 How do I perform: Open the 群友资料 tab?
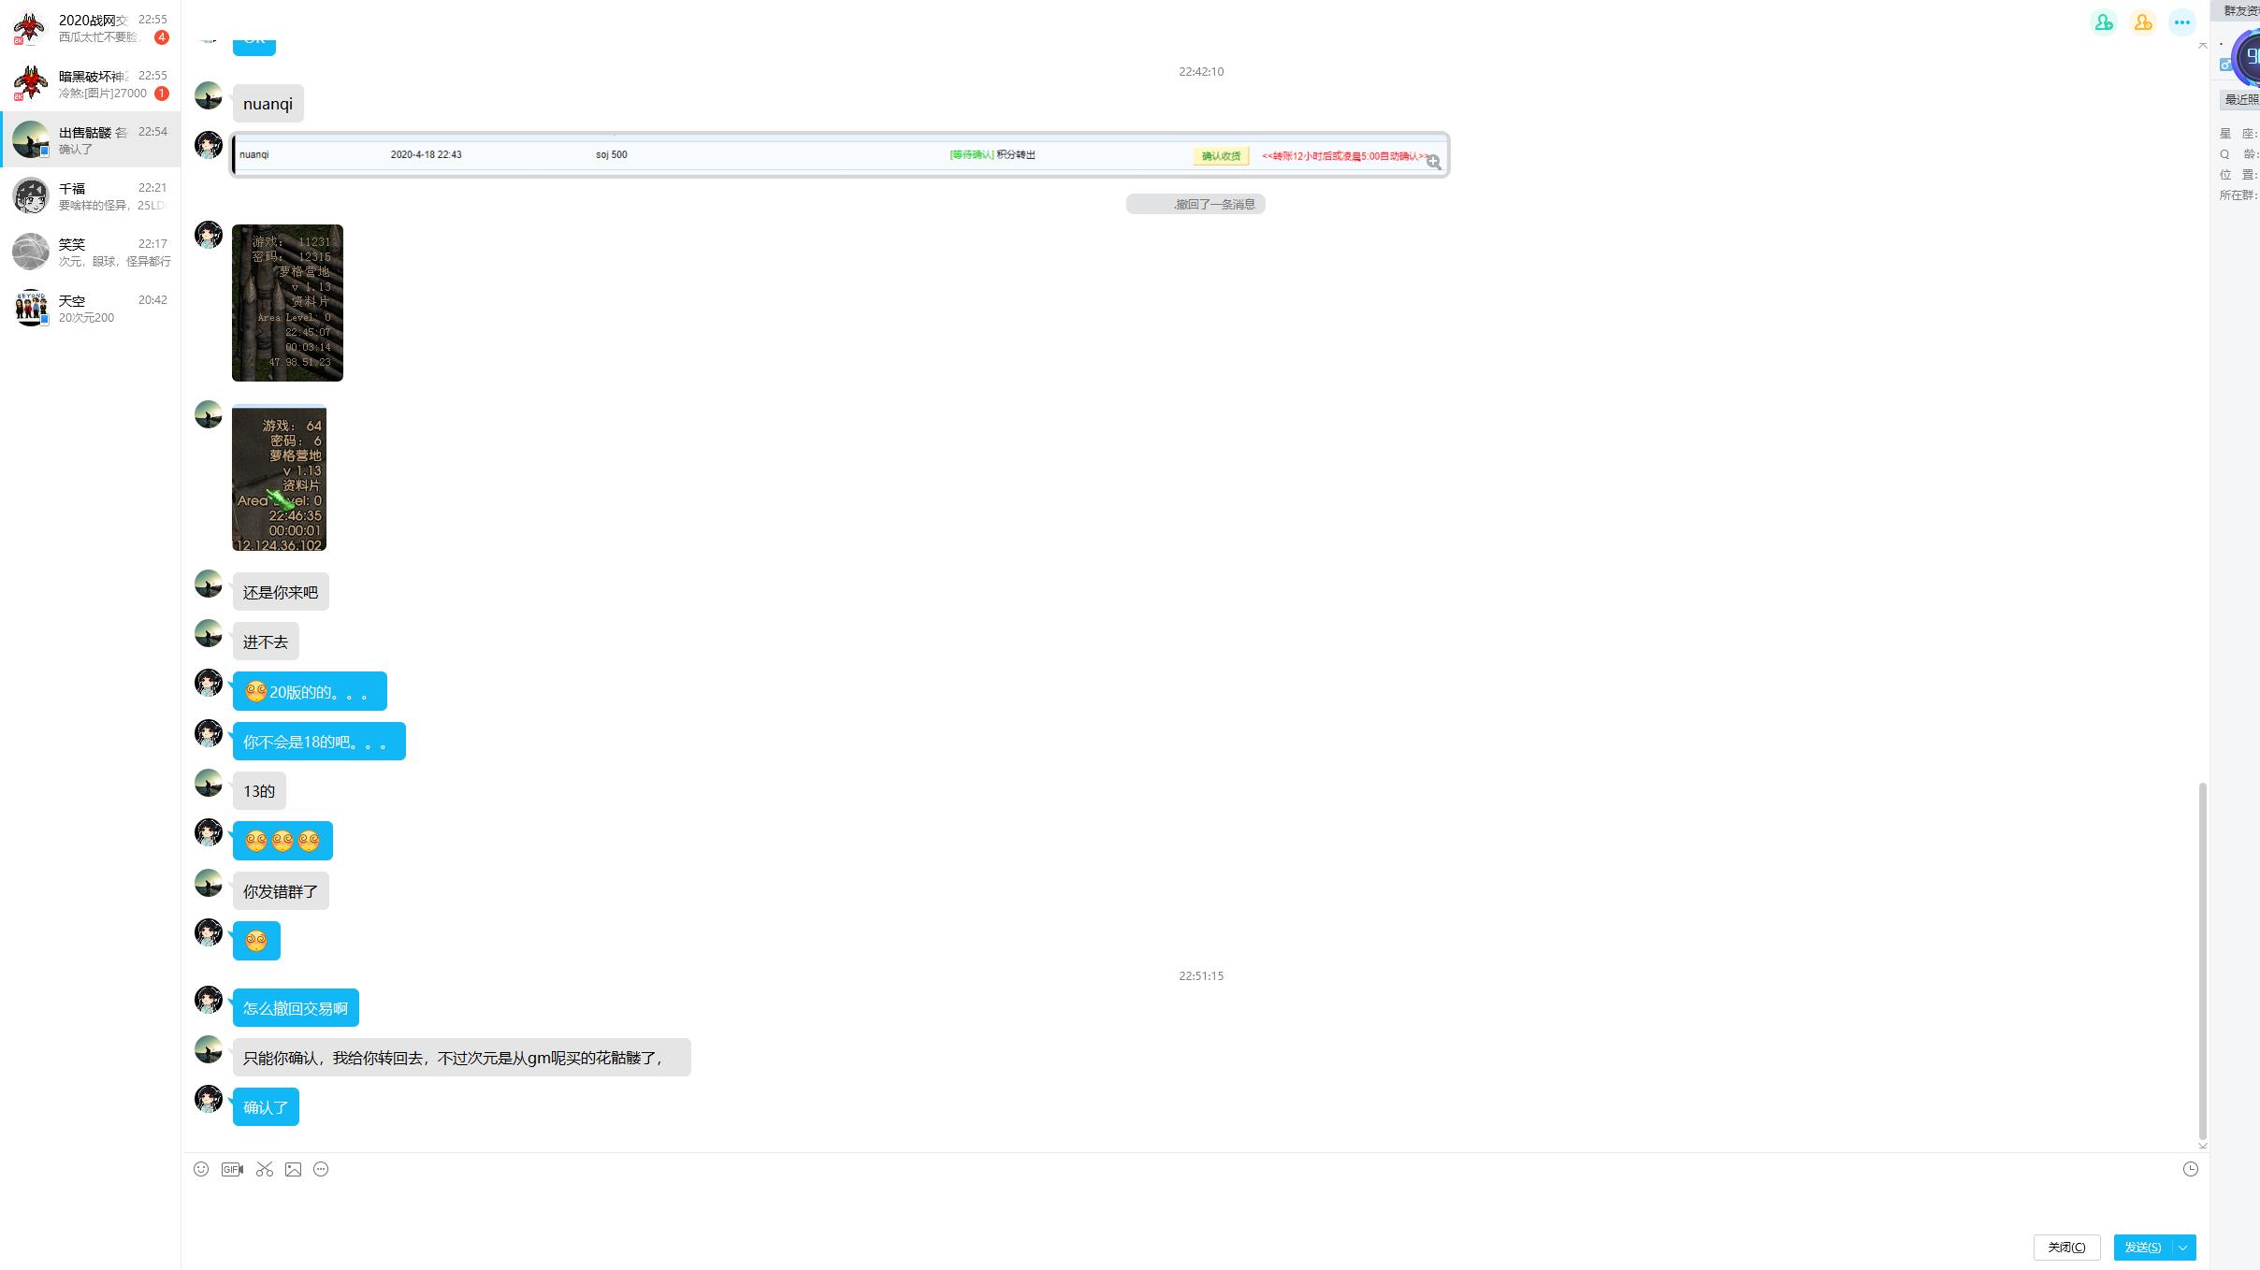tap(2241, 11)
